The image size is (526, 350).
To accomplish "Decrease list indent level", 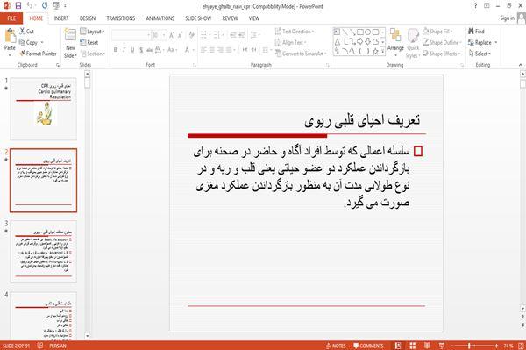I will pyautogui.click(x=233, y=35).
